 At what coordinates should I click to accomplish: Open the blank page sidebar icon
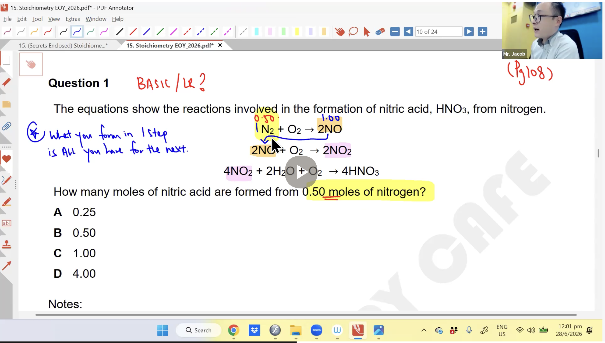pyautogui.click(x=6, y=60)
